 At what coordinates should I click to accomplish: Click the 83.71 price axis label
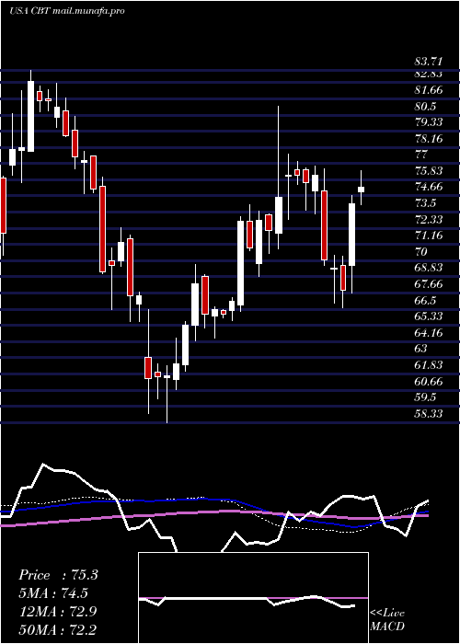point(429,62)
